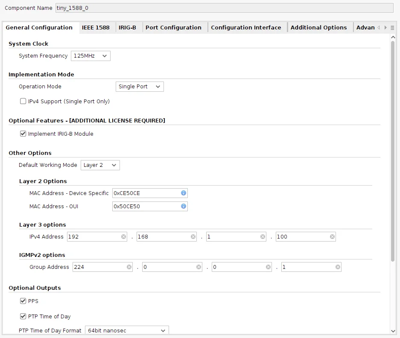This screenshot has width=400, height=338.
Task: Open the System Frequency dropdown
Action: click(91, 56)
